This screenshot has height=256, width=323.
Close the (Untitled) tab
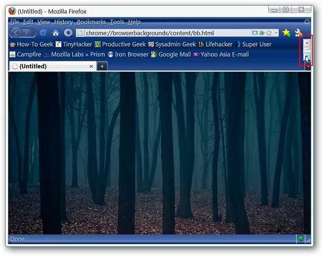tap(91, 66)
